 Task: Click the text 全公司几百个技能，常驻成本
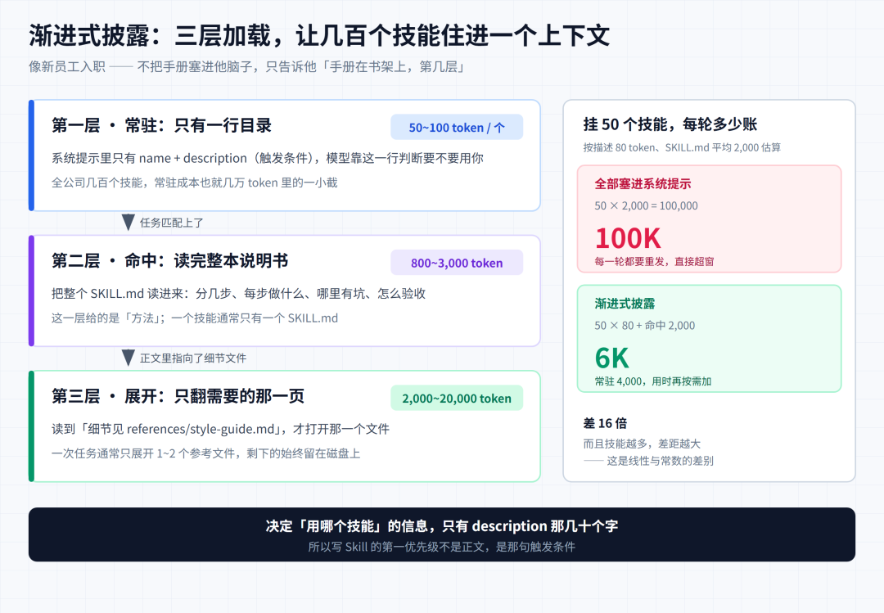(195, 183)
